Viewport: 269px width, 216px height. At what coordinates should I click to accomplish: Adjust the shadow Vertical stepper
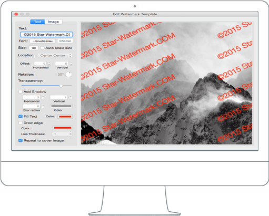coord(71,97)
